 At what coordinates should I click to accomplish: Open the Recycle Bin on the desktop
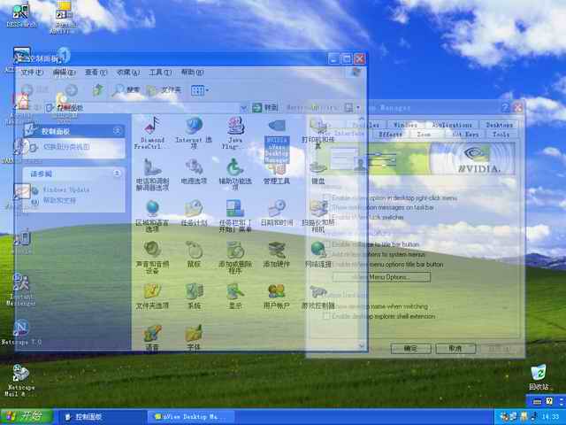tap(538, 375)
